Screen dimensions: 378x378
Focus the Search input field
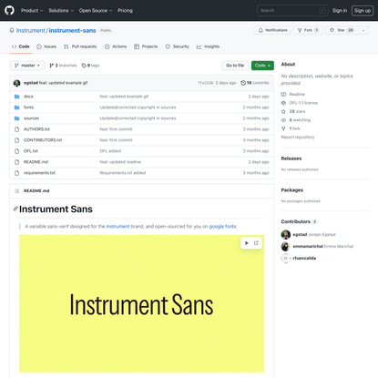[292, 11]
